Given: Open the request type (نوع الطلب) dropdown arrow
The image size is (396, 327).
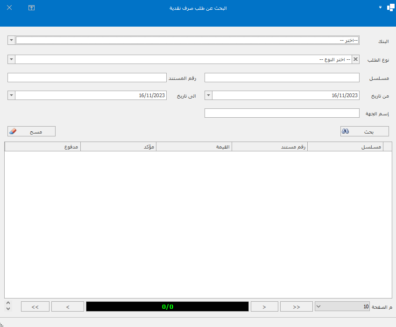Looking at the screenshot, I should tap(11, 59).
